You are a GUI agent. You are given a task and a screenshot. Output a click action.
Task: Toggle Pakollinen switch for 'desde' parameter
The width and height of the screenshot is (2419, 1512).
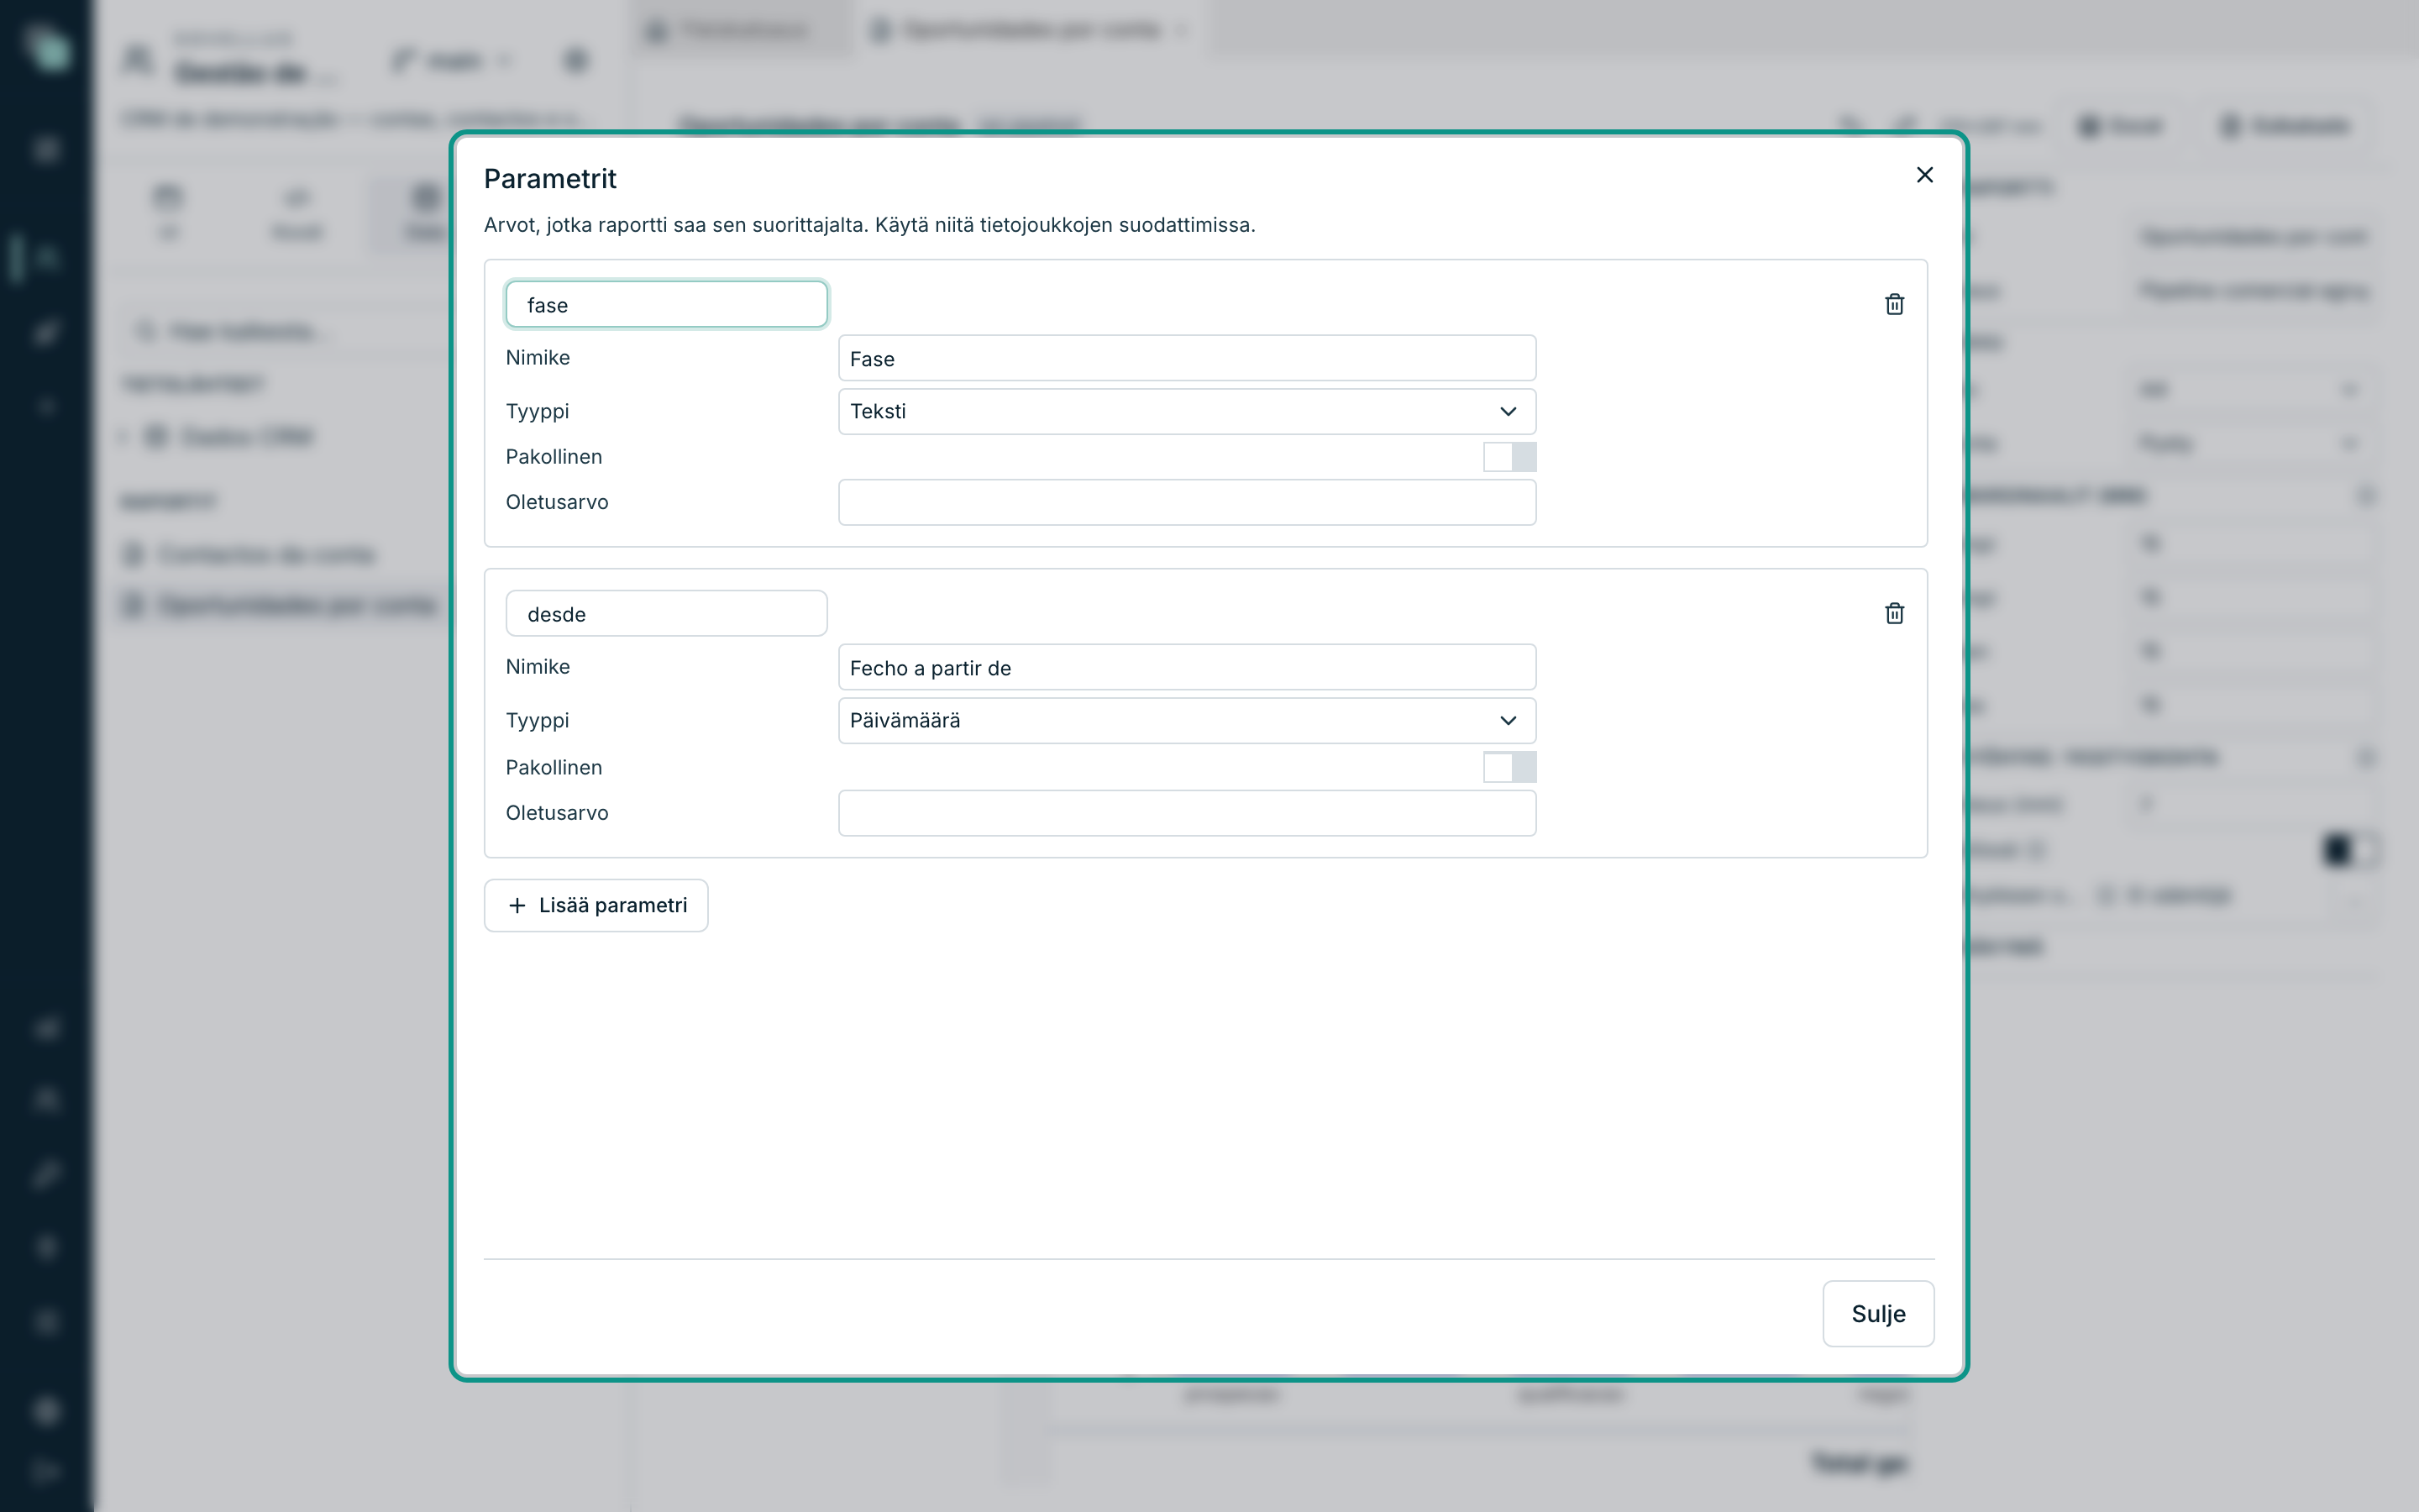point(1509,767)
